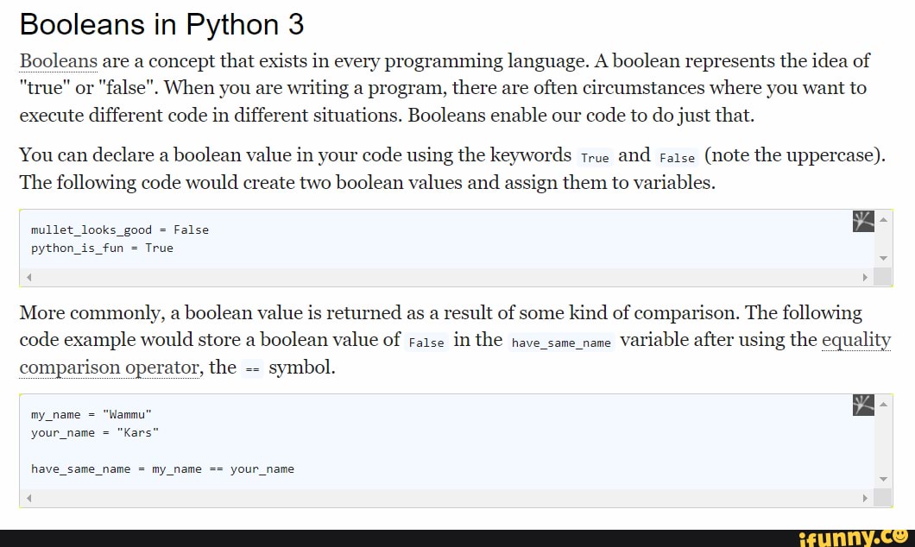The image size is (915, 547).
Task: Click the your_name = "Kars" code line
Action: (x=95, y=433)
